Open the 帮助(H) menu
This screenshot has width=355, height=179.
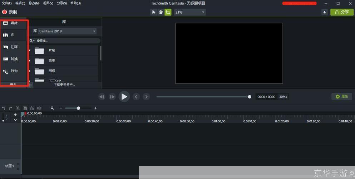75,3
